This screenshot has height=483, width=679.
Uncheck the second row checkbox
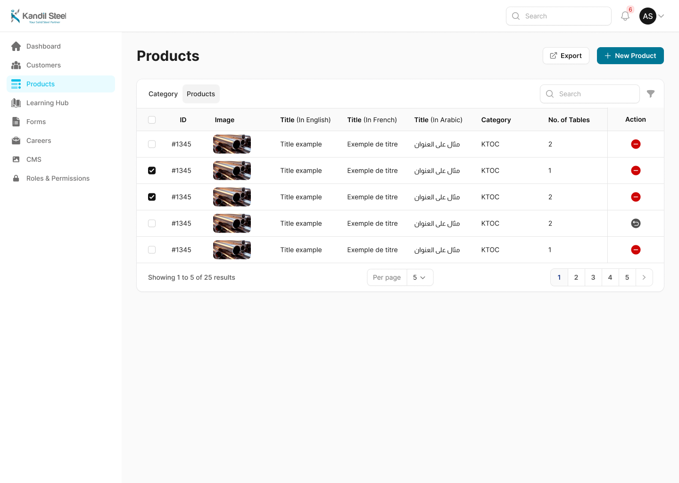pos(152,171)
